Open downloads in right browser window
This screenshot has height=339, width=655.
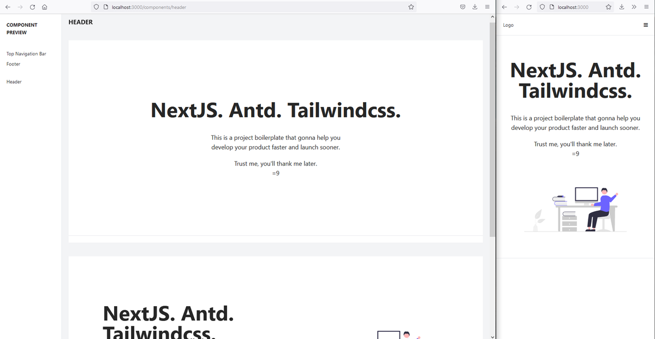tap(622, 7)
